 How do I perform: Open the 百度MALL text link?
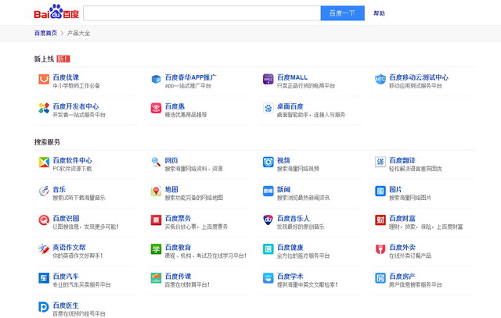point(292,77)
